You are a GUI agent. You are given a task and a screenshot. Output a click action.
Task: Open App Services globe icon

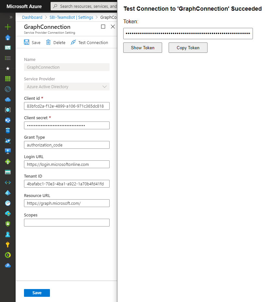click(8, 120)
